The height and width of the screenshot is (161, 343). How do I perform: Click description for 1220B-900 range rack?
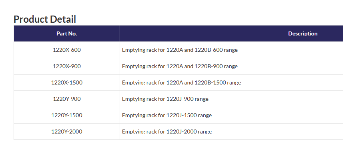coord(180,67)
